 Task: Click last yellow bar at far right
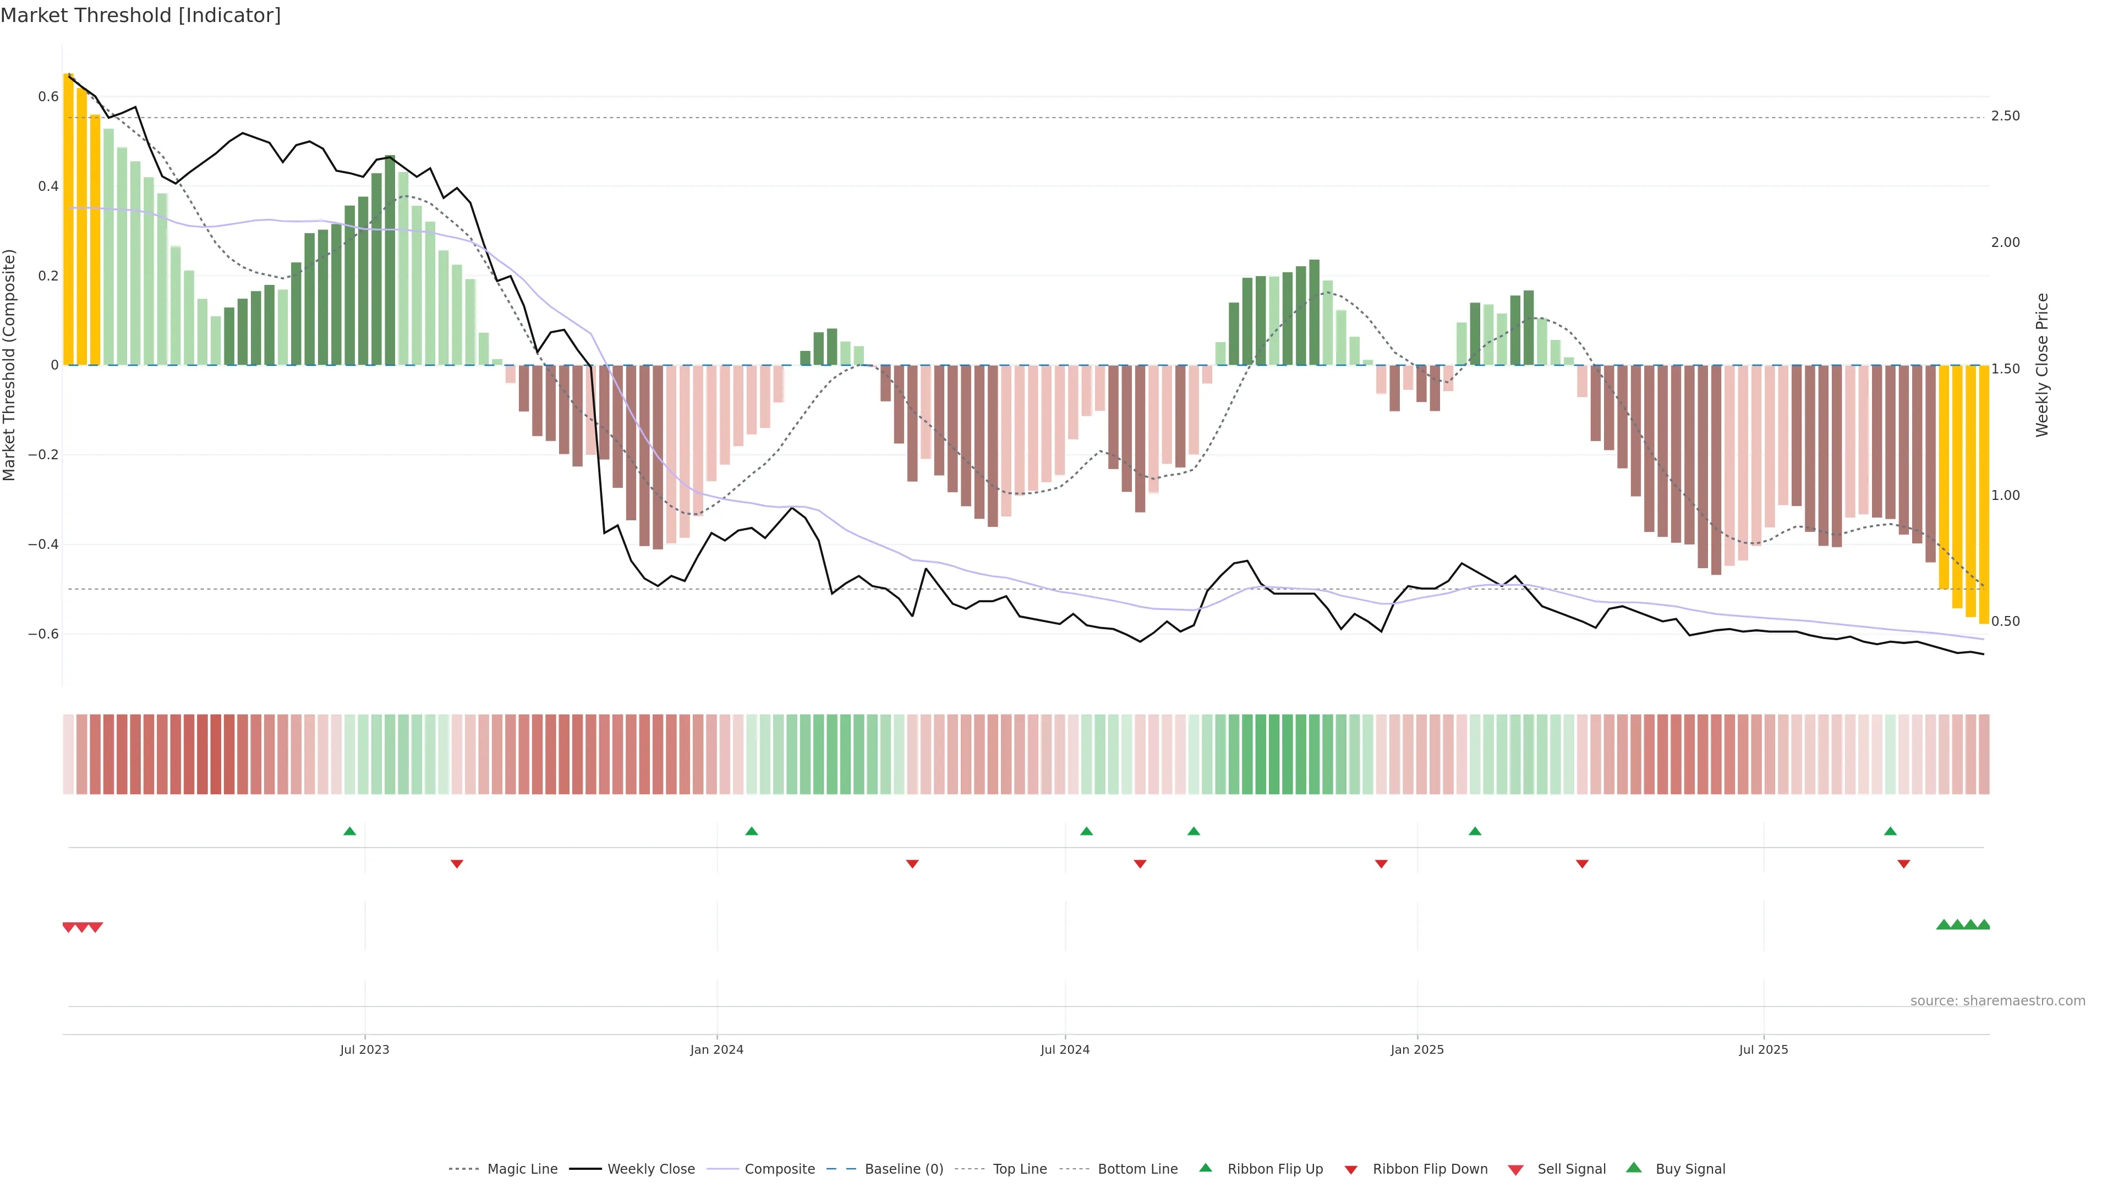(x=1983, y=492)
